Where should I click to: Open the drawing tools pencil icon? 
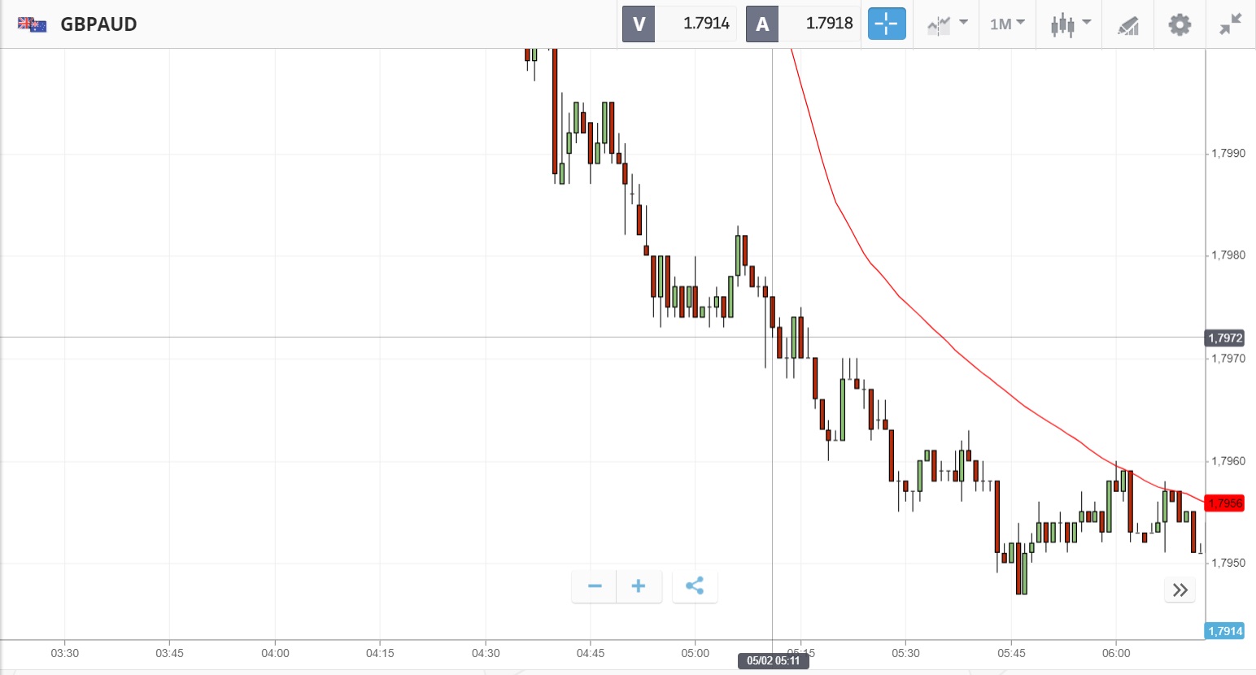click(1127, 25)
